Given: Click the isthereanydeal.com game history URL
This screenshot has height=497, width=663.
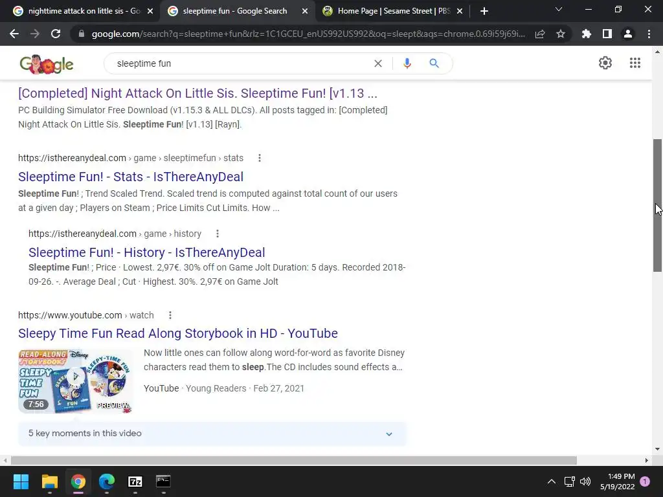Looking at the screenshot, I should click(x=115, y=234).
